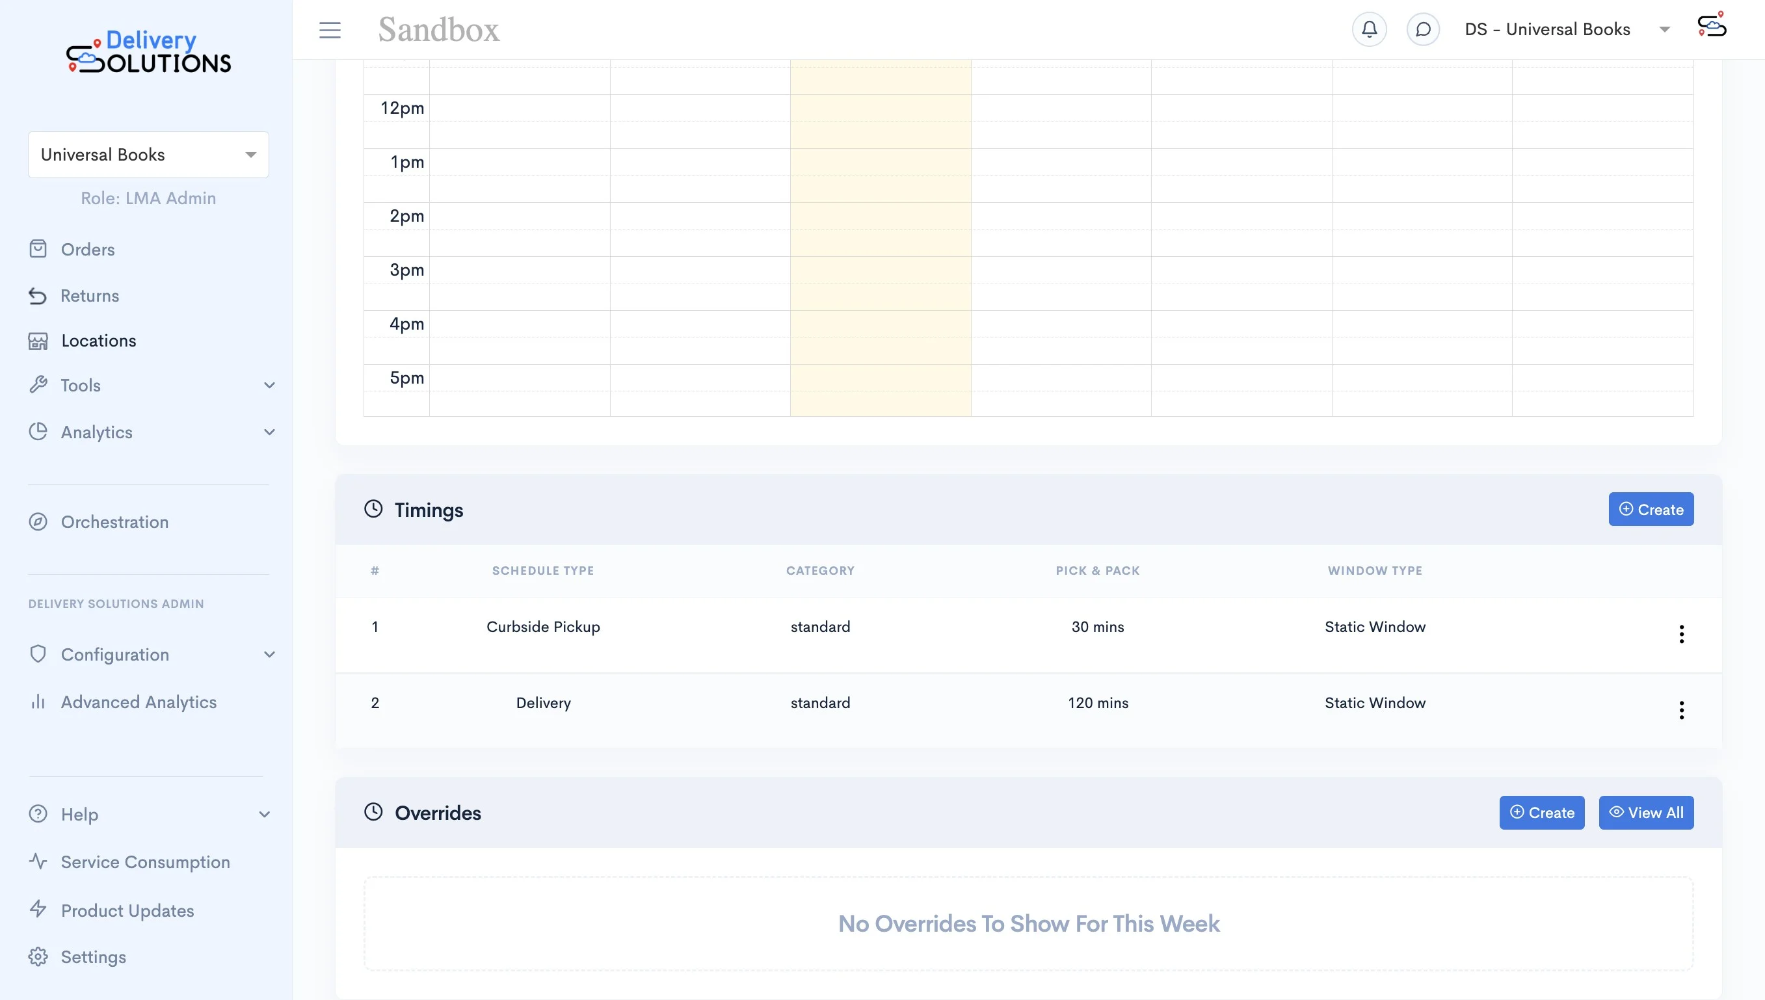
Task: Click the Service Consumption pulse icon
Action: [x=38, y=862]
